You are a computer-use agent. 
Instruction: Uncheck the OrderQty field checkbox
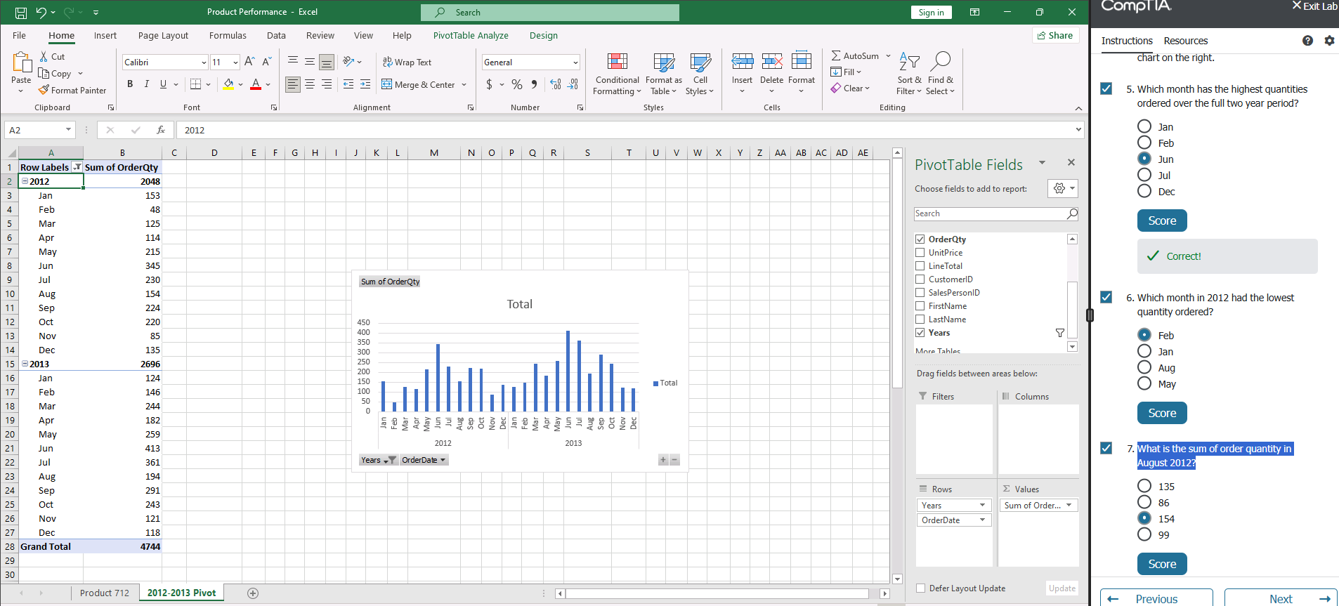pos(920,239)
